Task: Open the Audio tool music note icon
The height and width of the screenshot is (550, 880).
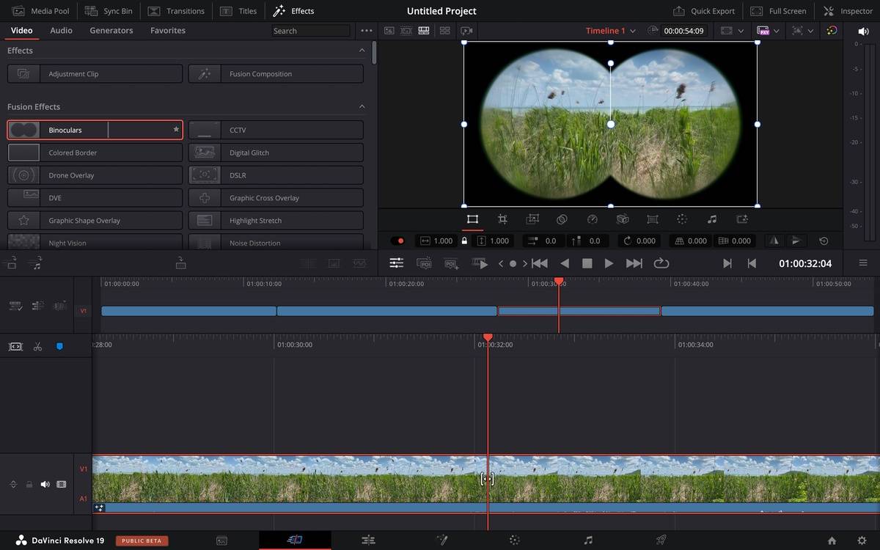Action: [711, 219]
